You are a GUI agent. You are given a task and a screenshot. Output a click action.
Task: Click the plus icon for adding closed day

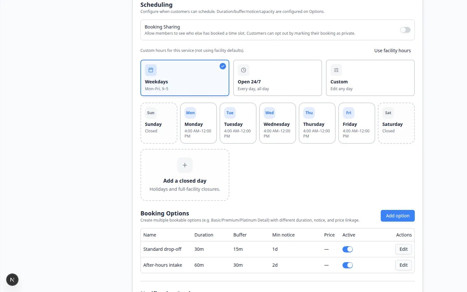coord(185,165)
